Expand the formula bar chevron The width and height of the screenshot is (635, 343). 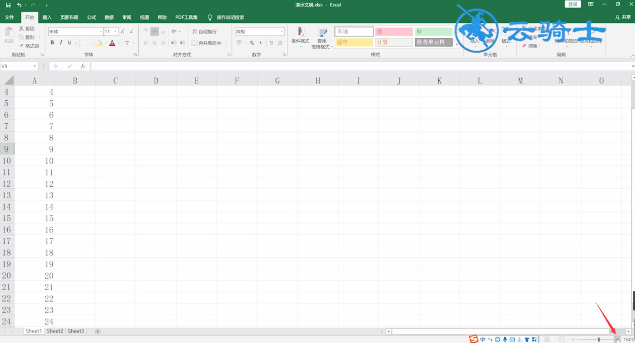[x=633, y=66]
